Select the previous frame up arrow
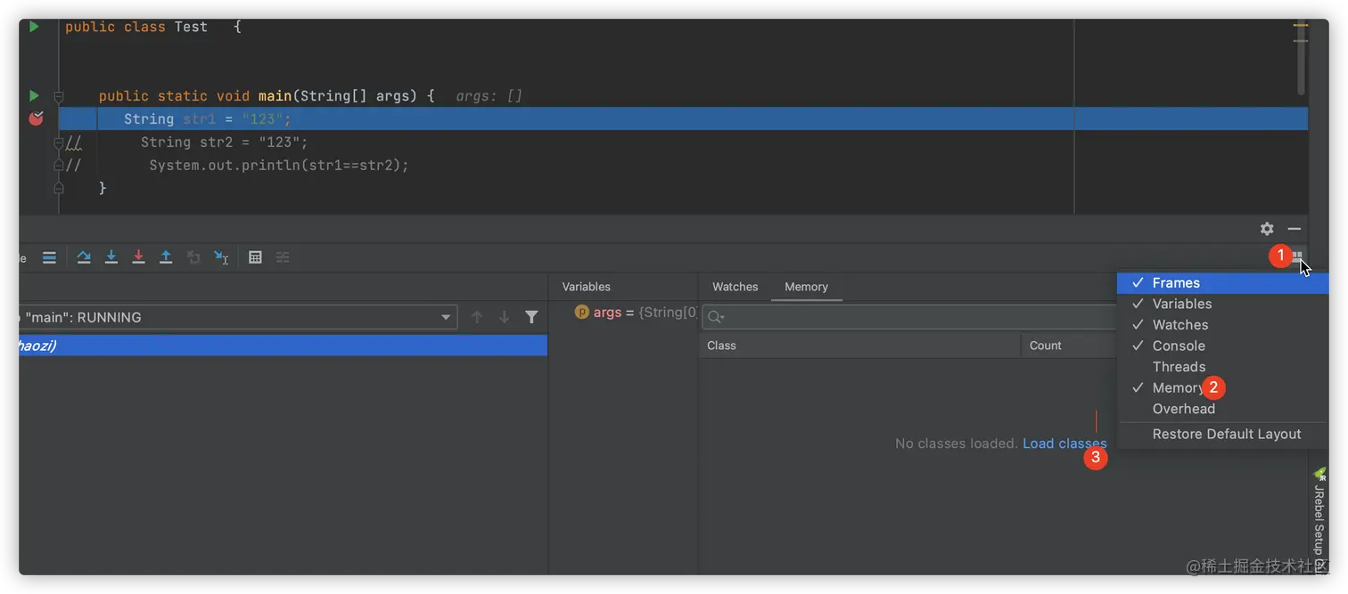 (x=477, y=317)
